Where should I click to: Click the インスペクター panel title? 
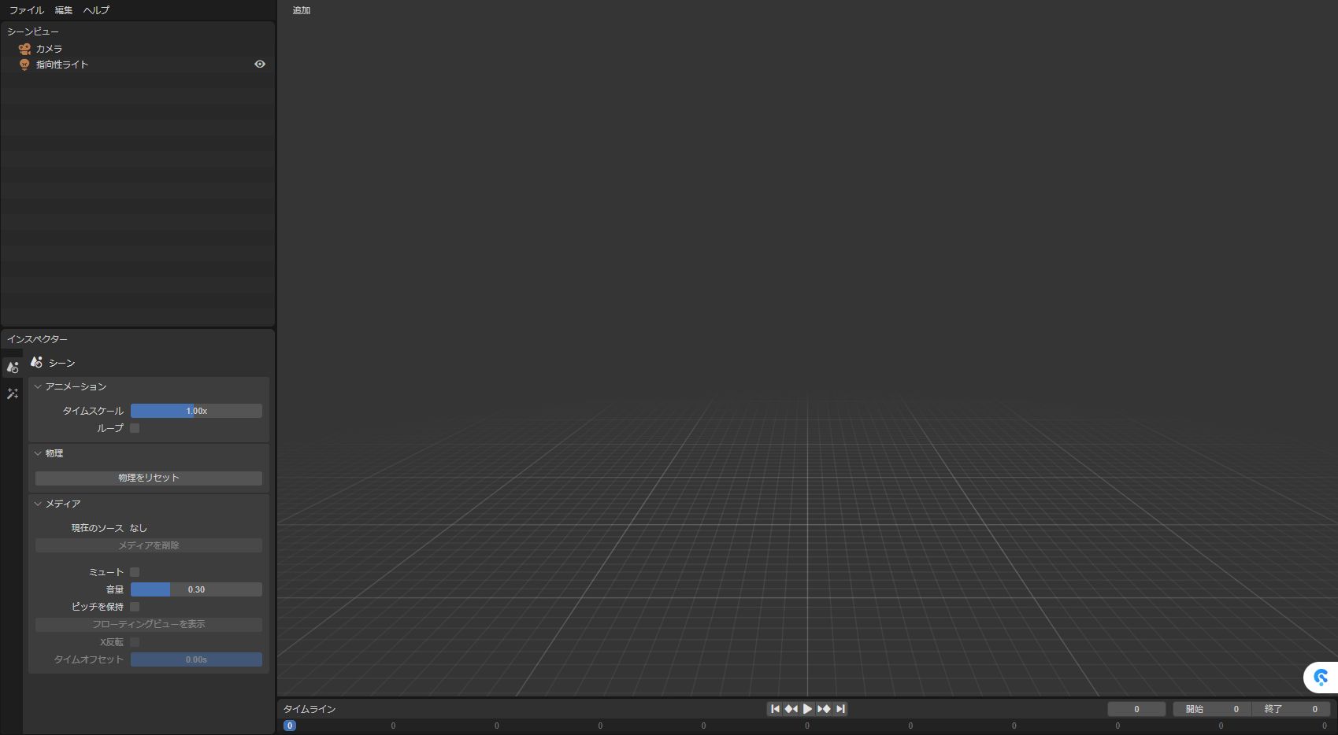(x=37, y=339)
